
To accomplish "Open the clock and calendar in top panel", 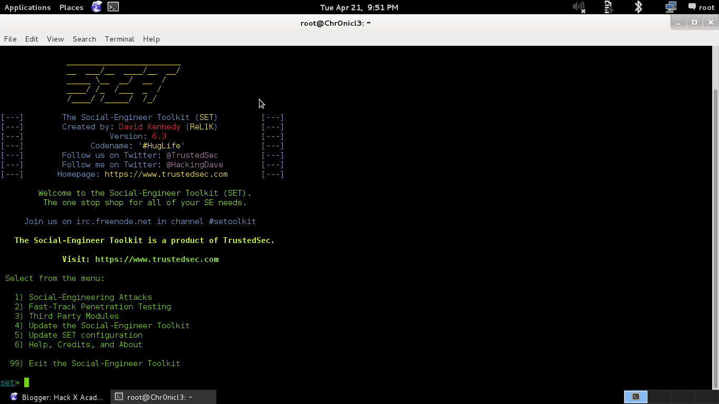I will click(359, 7).
